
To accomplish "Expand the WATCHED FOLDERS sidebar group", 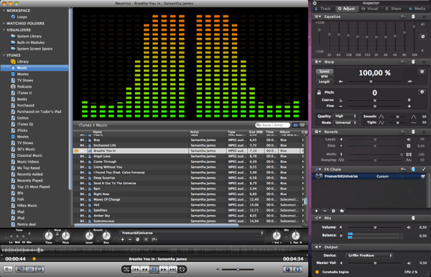I will (x=4, y=24).
